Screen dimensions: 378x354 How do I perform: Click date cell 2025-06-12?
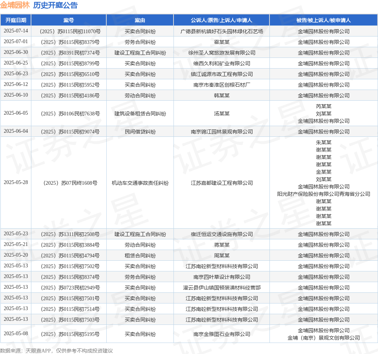(16, 84)
